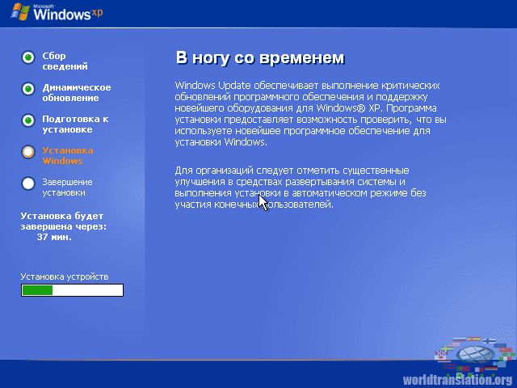
Task: Click the empty Завершение установки step bullet
Action: pos(28,183)
